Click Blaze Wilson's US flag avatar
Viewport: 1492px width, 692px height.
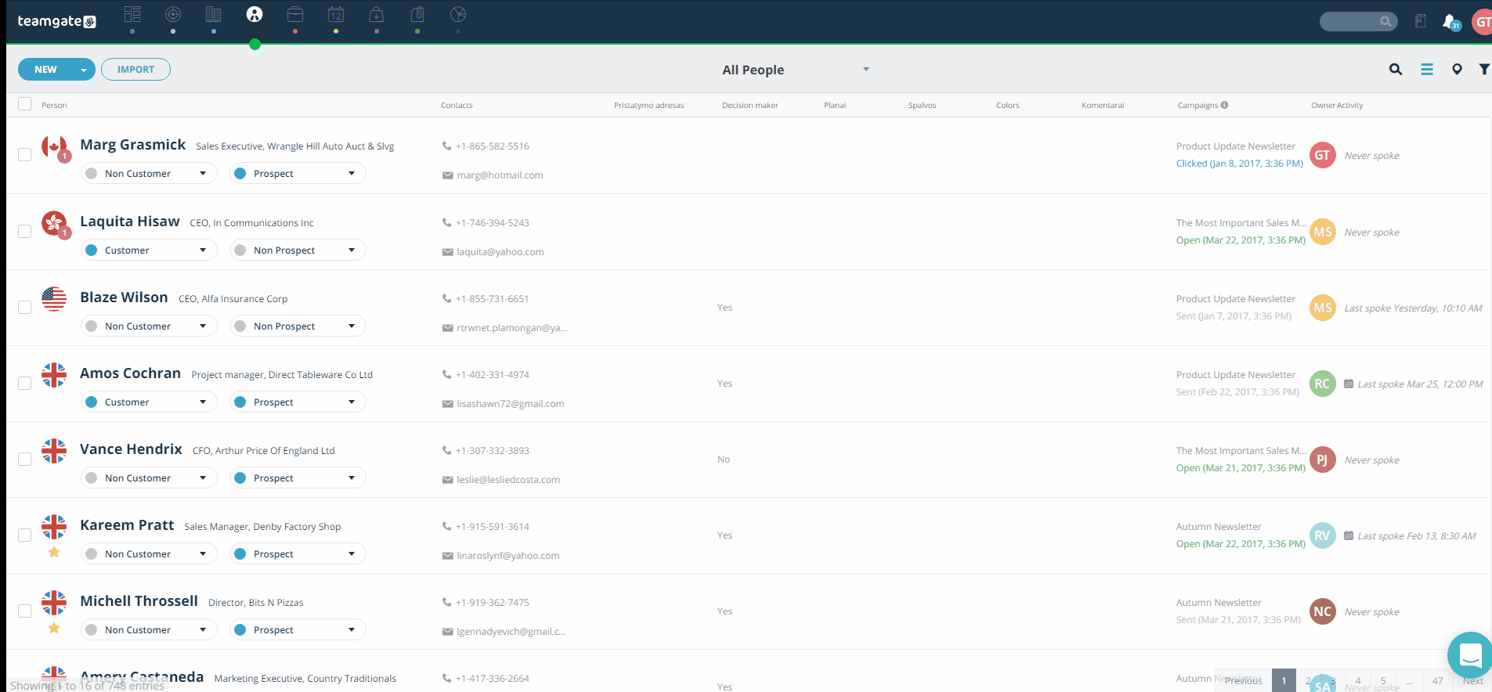click(x=54, y=299)
